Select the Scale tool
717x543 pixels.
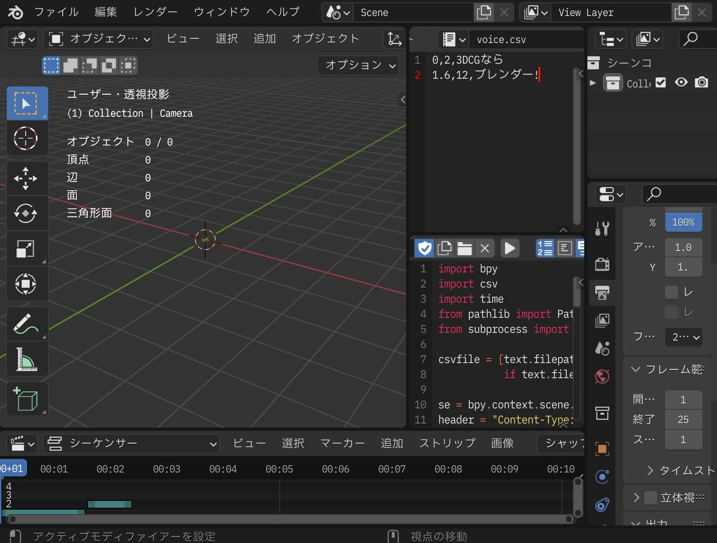click(27, 249)
